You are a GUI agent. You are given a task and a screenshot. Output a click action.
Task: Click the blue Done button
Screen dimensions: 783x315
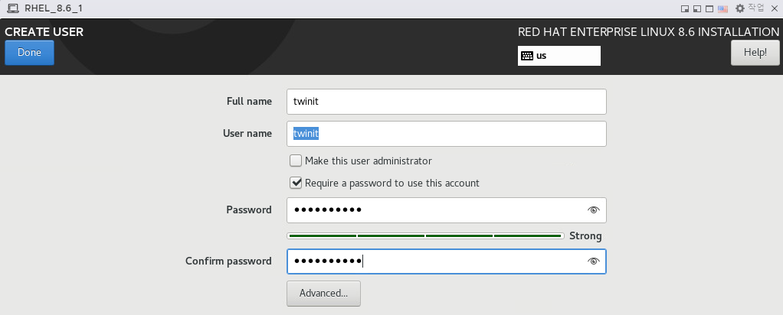29,52
